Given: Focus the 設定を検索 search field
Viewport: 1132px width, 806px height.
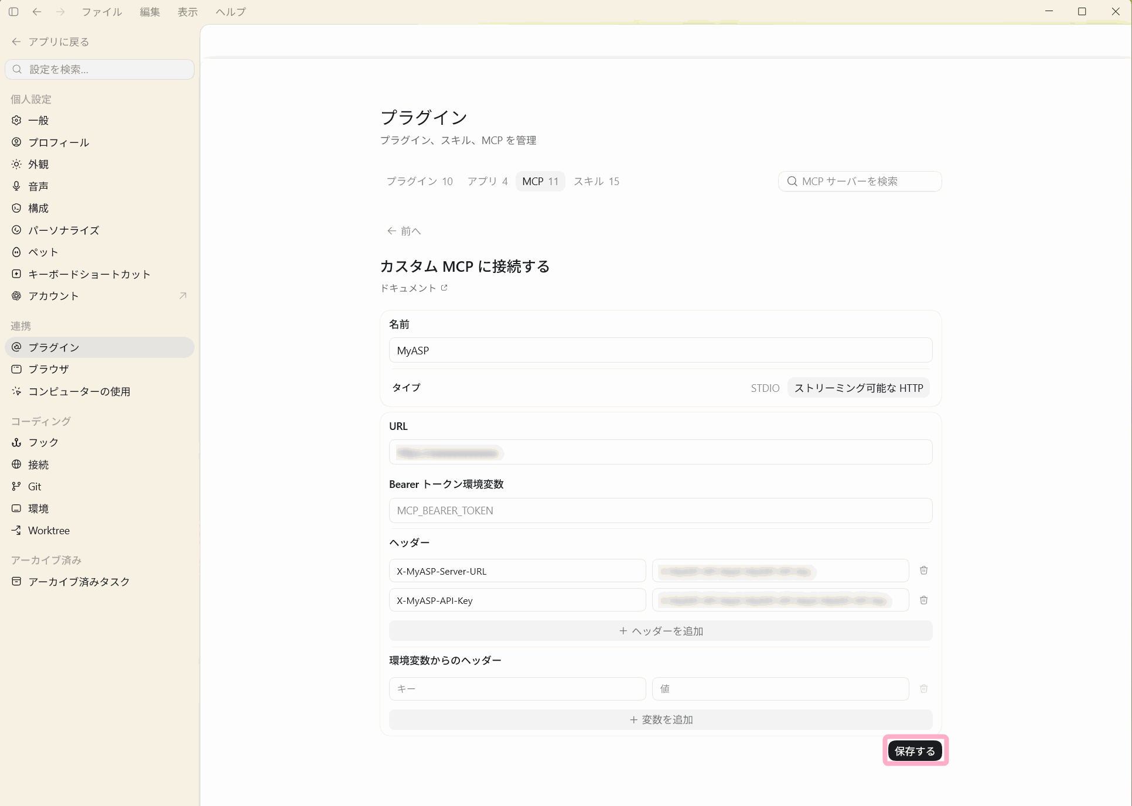Looking at the screenshot, I should click(x=100, y=69).
